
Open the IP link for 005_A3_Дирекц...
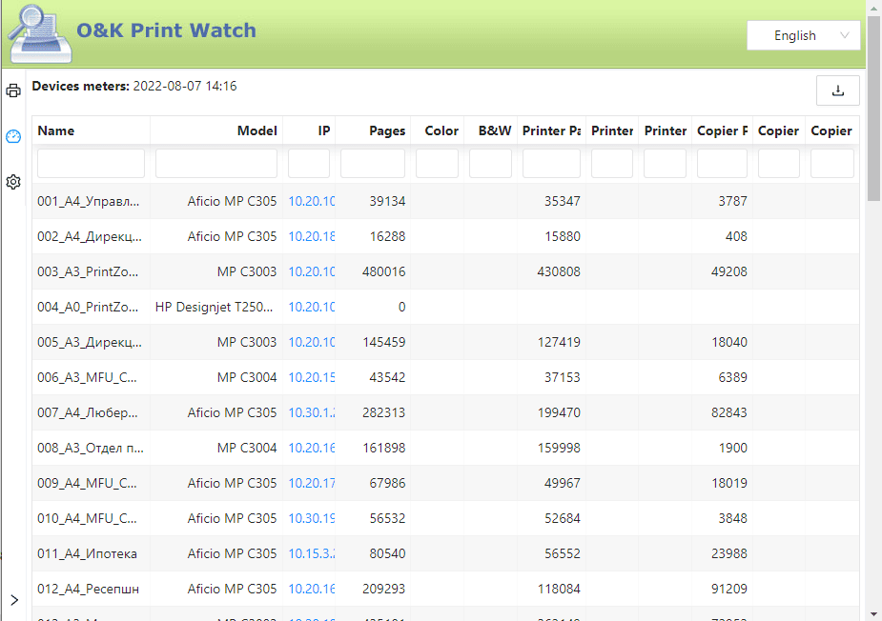click(312, 342)
